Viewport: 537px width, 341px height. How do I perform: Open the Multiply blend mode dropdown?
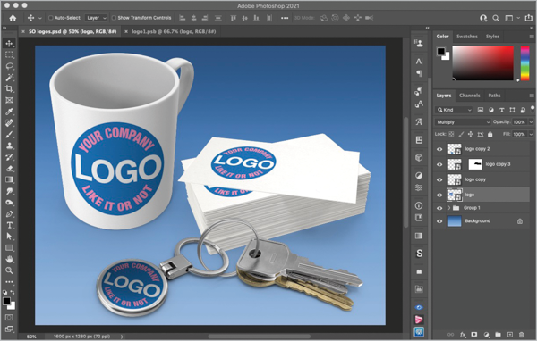coord(463,122)
